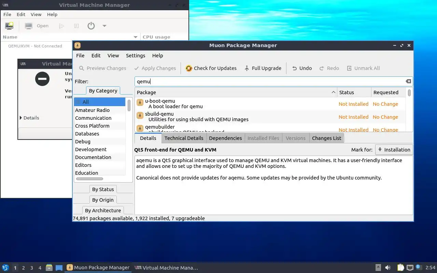Click Check for Updates in Muon
The height and width of the screenshot is (273, 437).
coord(211,68)
